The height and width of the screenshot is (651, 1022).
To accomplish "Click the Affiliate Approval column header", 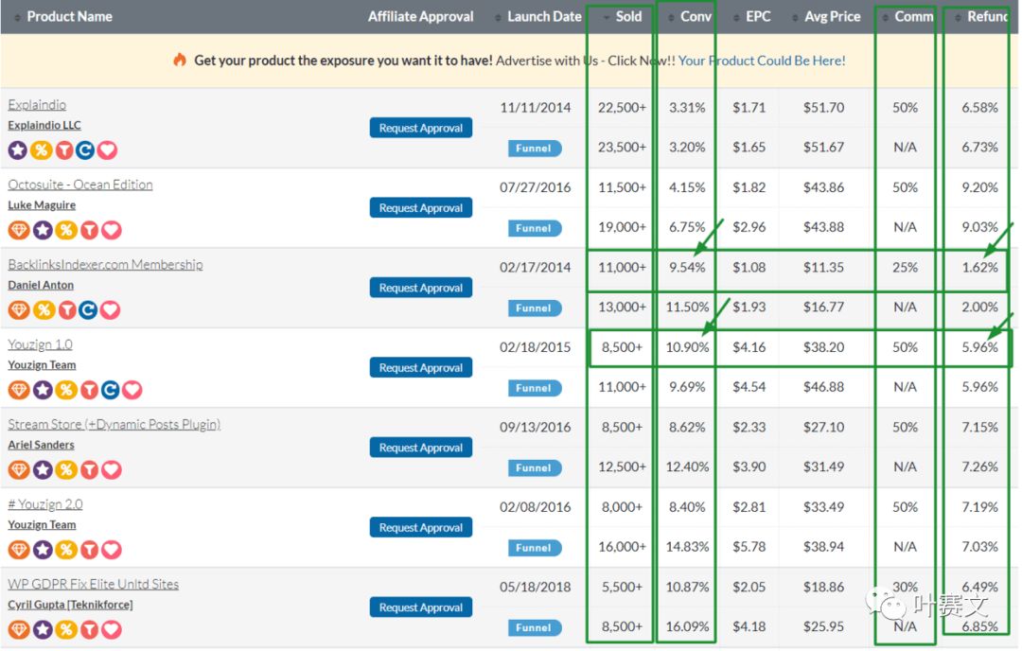I will coord(420,16).
